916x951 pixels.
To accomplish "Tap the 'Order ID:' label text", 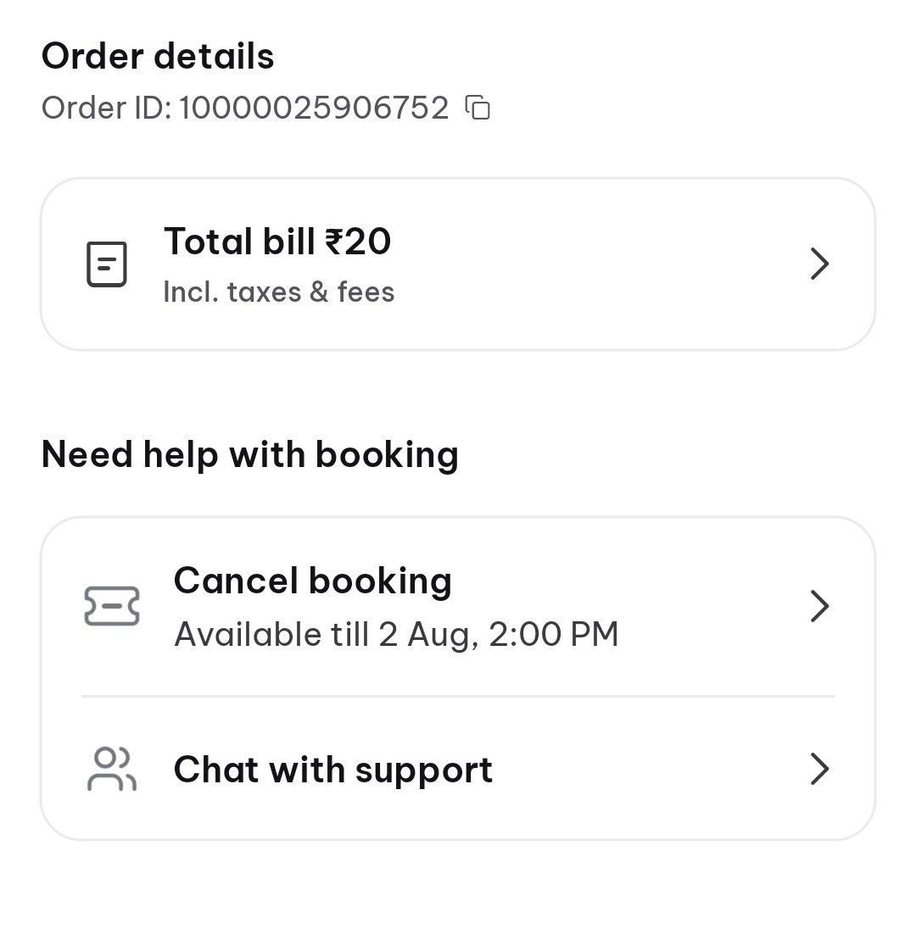I will point(107,108).
